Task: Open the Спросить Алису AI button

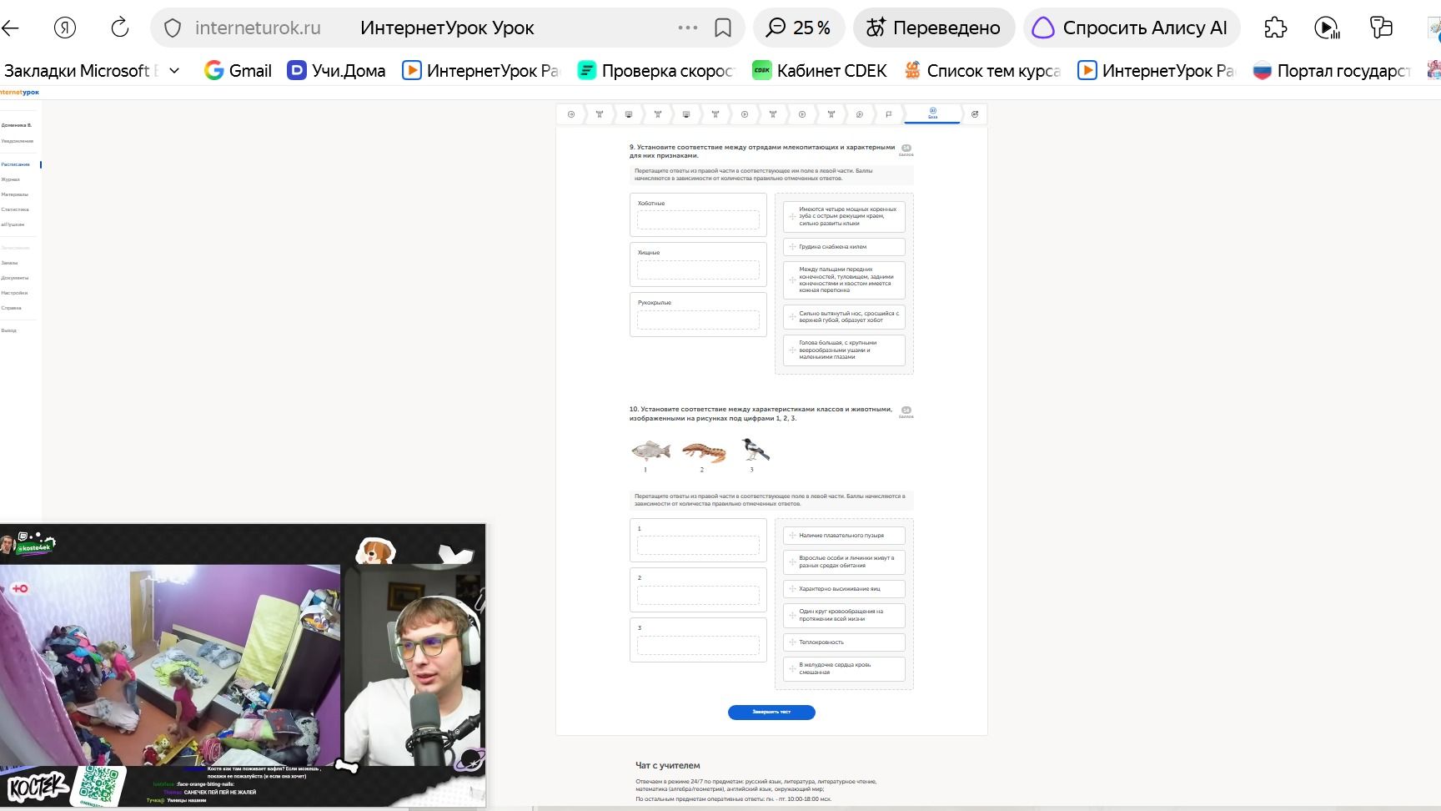Action: [x=1132, y=28]
